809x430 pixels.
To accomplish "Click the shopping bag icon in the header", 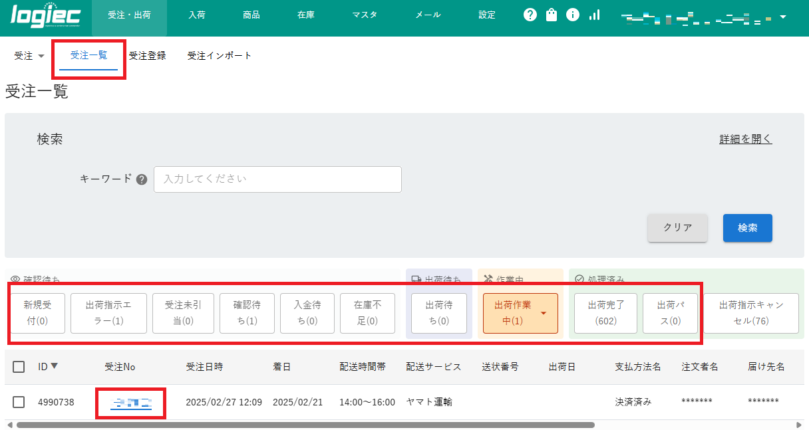I will coord(551,14).
